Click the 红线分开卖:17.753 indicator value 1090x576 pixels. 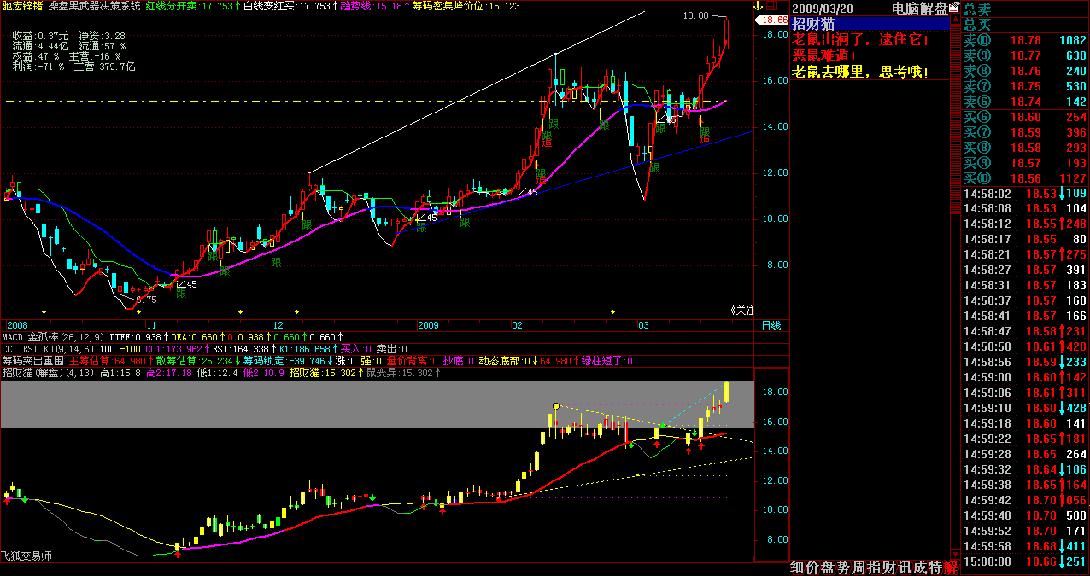pyautogui.click(x=189, y=5)
